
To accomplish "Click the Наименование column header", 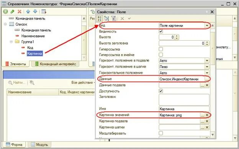I will tap(33, 92).
